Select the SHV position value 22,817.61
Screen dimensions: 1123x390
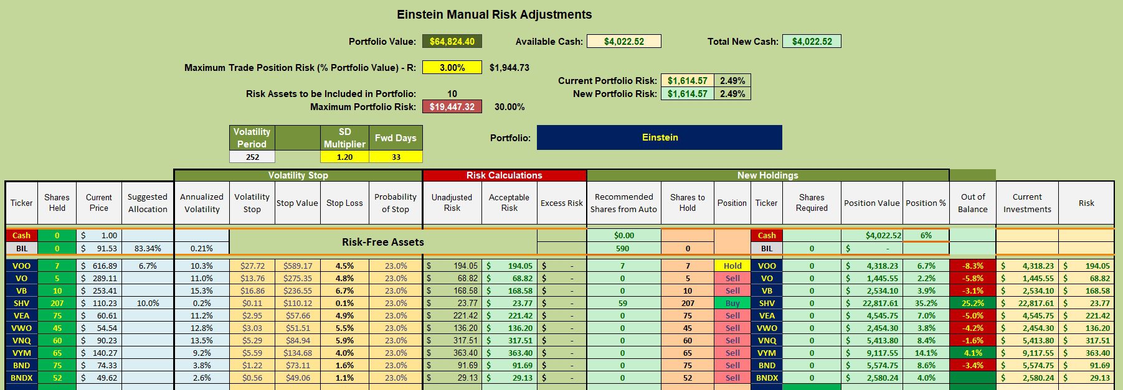[x=872, y=303]
